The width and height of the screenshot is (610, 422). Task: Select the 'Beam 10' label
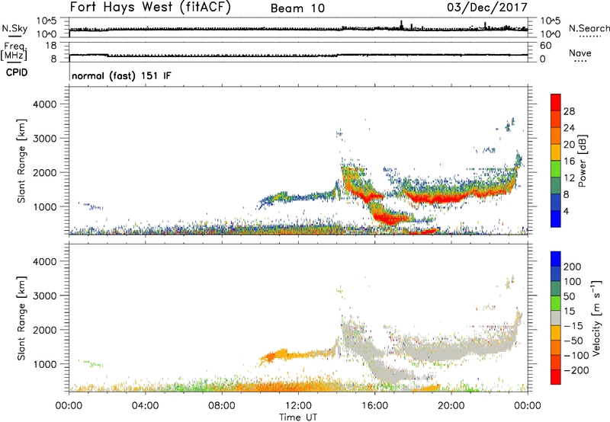(297, 8)
